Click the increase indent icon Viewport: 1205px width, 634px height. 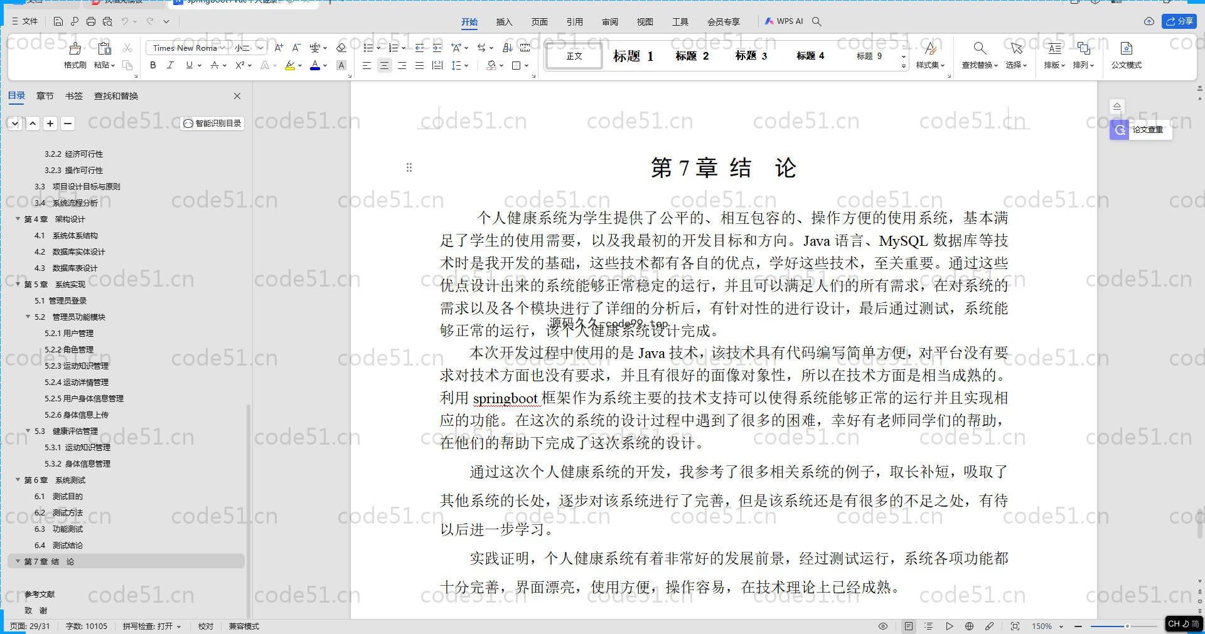(x=437, y=48)
